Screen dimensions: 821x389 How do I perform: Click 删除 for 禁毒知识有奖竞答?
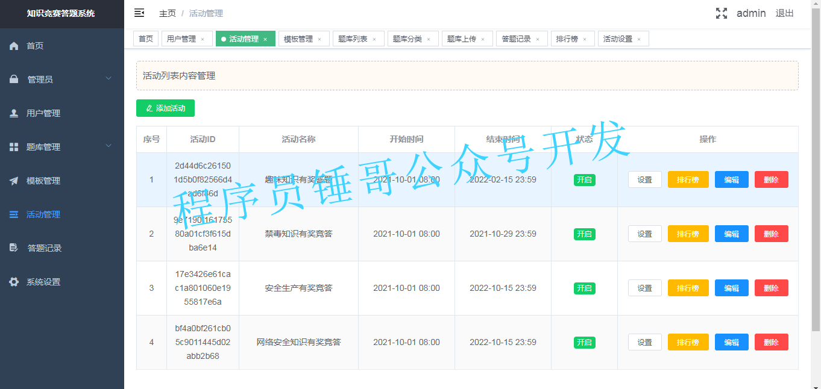(772, 234)
